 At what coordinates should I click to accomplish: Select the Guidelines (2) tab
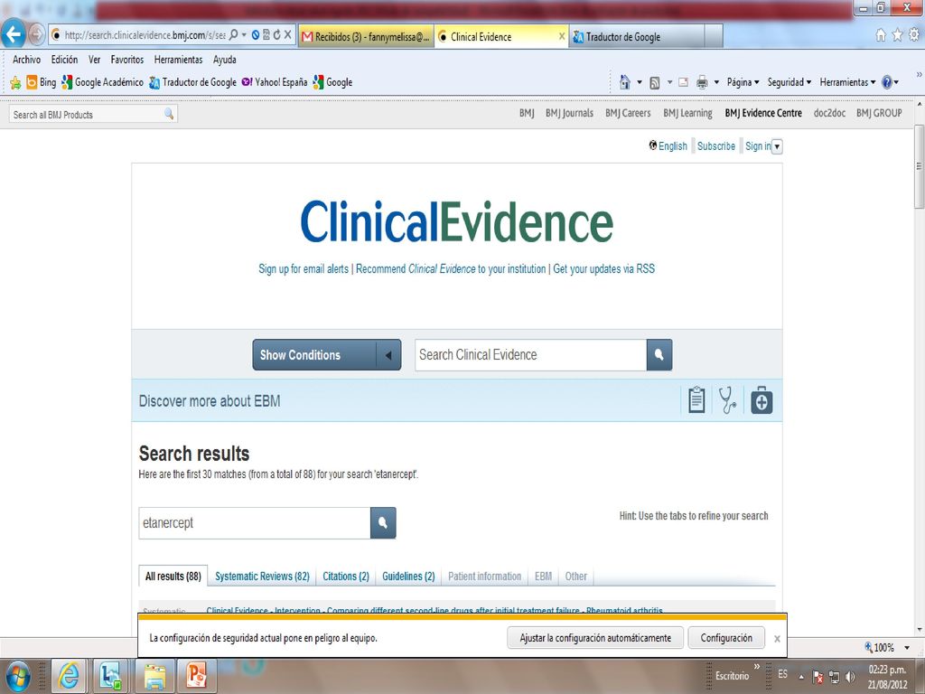point(408,576)
